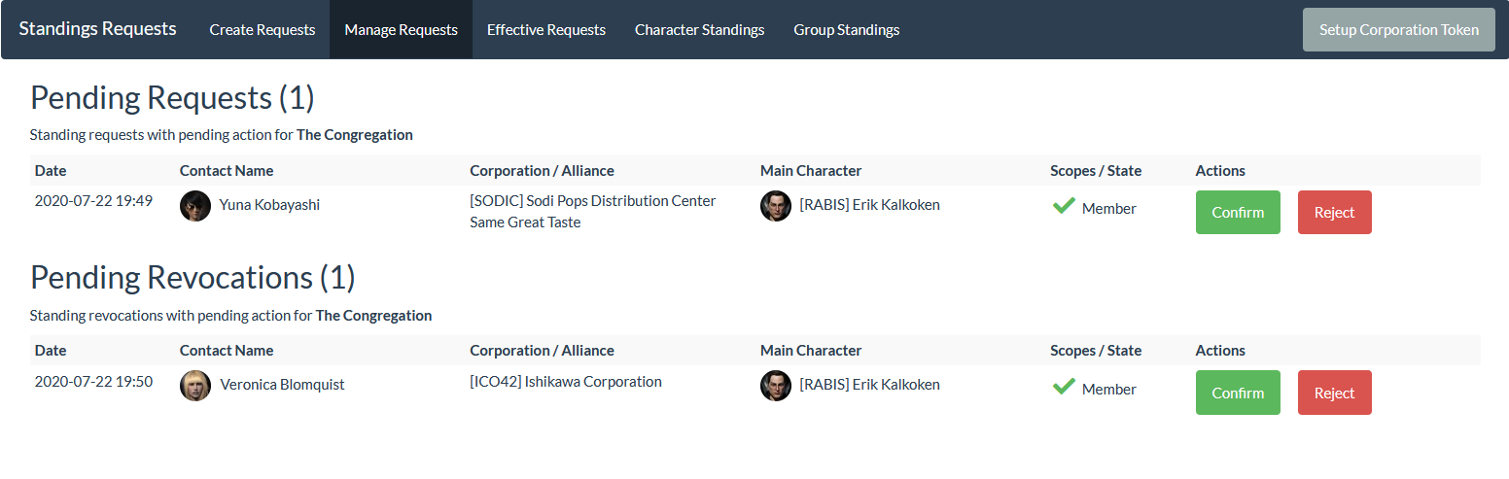The width and height of the screenshot is (1509, 479).
Task: Click green checkmark in Pending Requests row
Action: tap(1064, 206)
